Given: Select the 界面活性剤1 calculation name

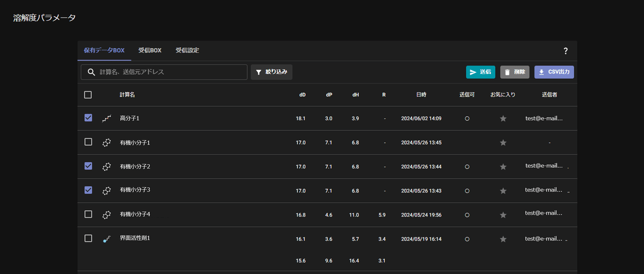Looking at the screenshot, I should tap(135, 238).
